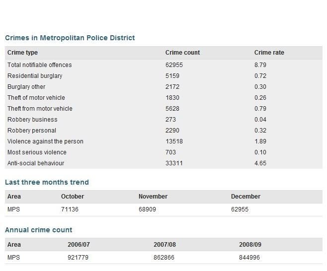Click Violence against the person entry
The image size is (327, 271).
click(x=45, y=141)
